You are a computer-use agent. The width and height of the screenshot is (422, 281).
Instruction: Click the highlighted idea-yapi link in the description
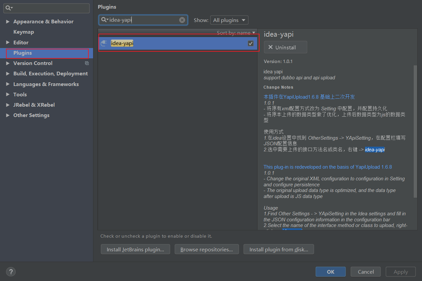[375, 149]
